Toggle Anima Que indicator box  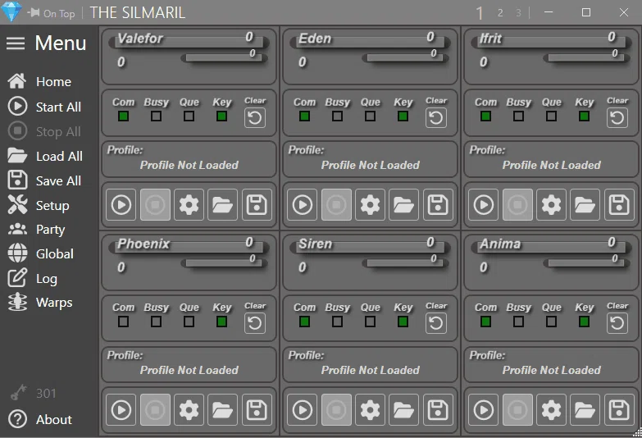pyautogui.click(x=551, y=322)
